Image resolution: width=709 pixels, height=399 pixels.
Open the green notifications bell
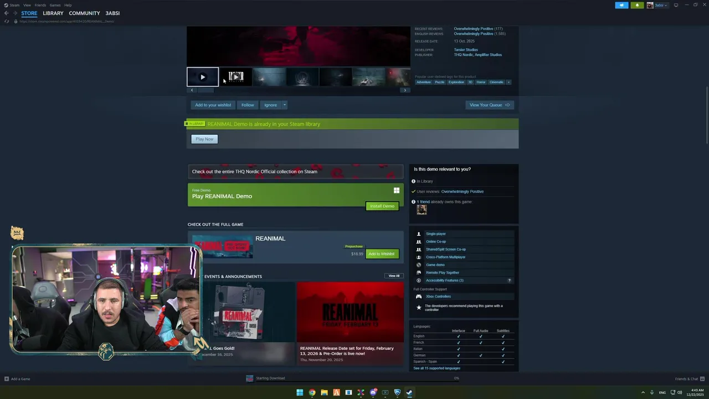637,5
